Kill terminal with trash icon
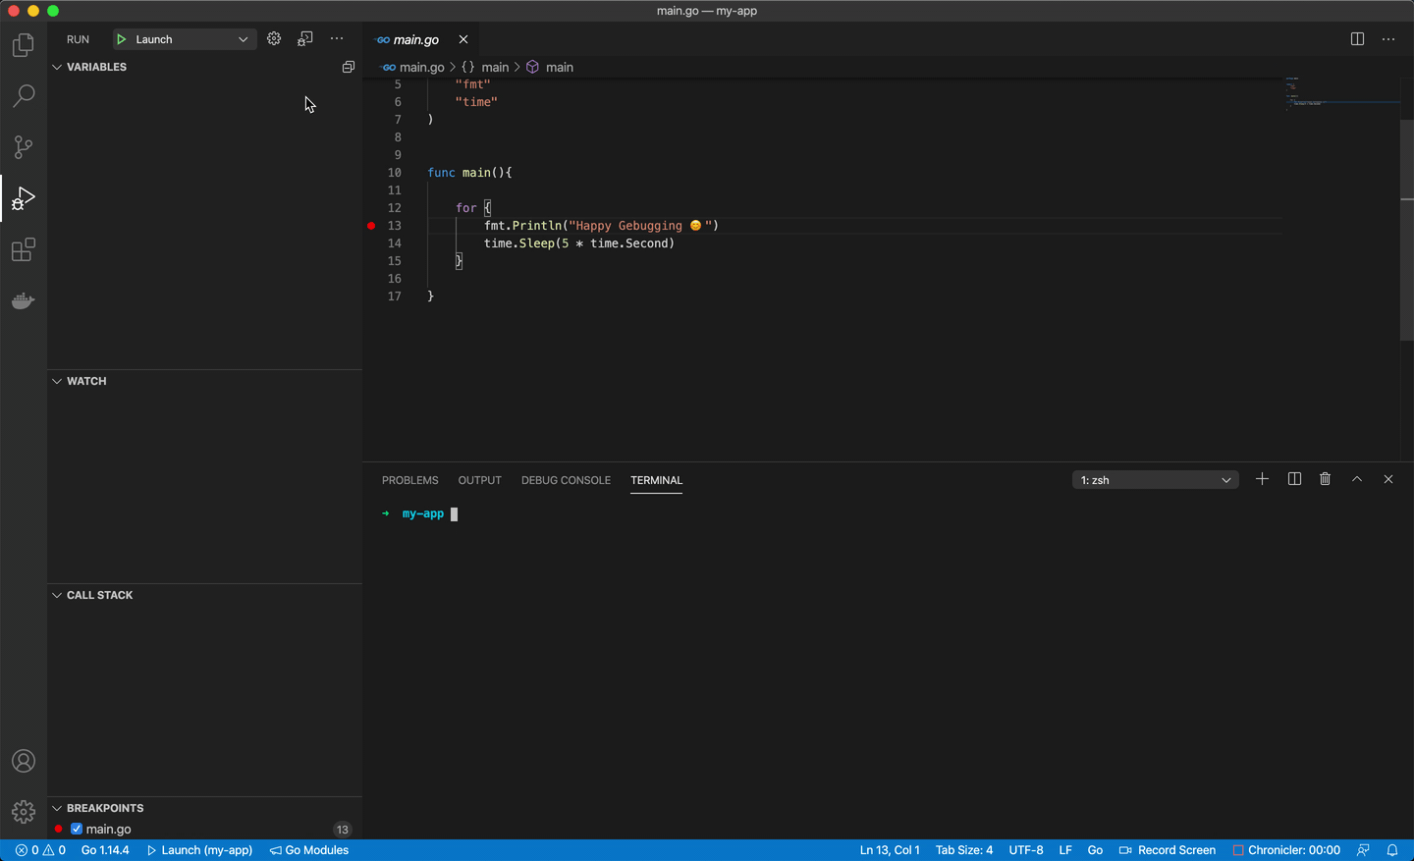Viewport: 1414px width, 861px height. coord(1326,479)
